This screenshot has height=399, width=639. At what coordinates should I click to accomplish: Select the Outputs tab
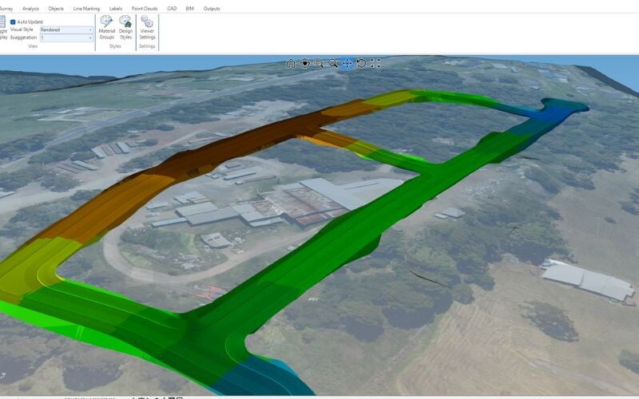[x=212, y=8]
